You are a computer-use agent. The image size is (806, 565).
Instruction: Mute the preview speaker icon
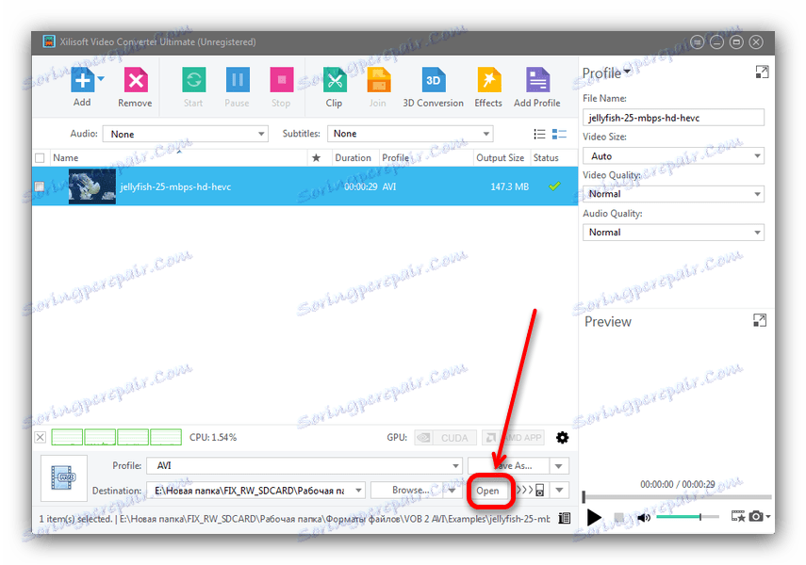[x=644, y=517]
